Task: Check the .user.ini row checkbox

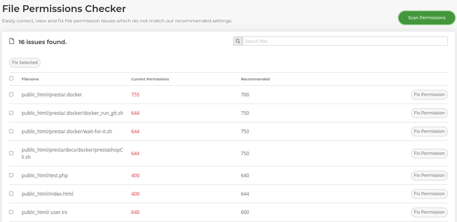Action: coord(11,212)
